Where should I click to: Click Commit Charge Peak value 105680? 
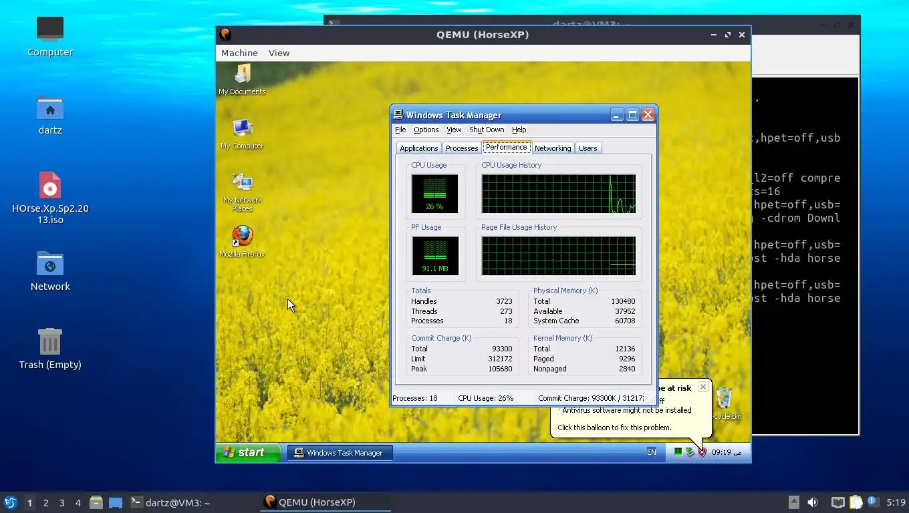pyautogui.click(x=500, y=369)
